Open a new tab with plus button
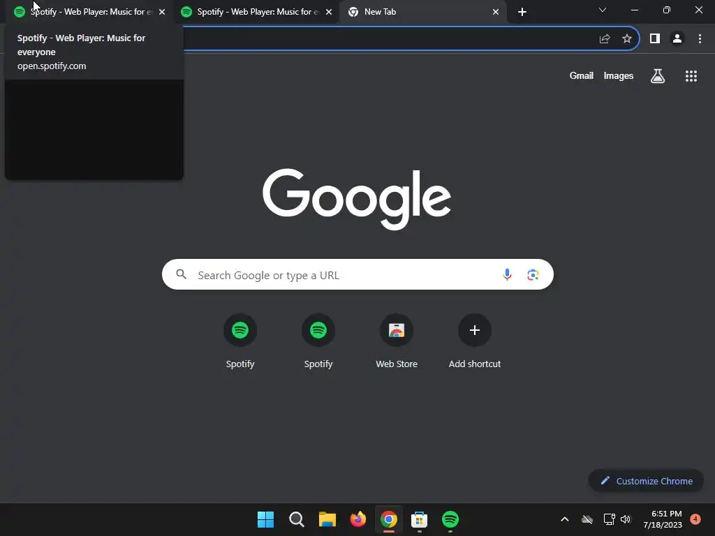The image size is (715, 536). click(x=522, y=12)
